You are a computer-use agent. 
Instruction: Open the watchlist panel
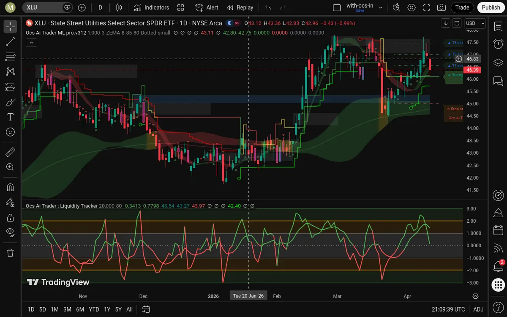498,26
